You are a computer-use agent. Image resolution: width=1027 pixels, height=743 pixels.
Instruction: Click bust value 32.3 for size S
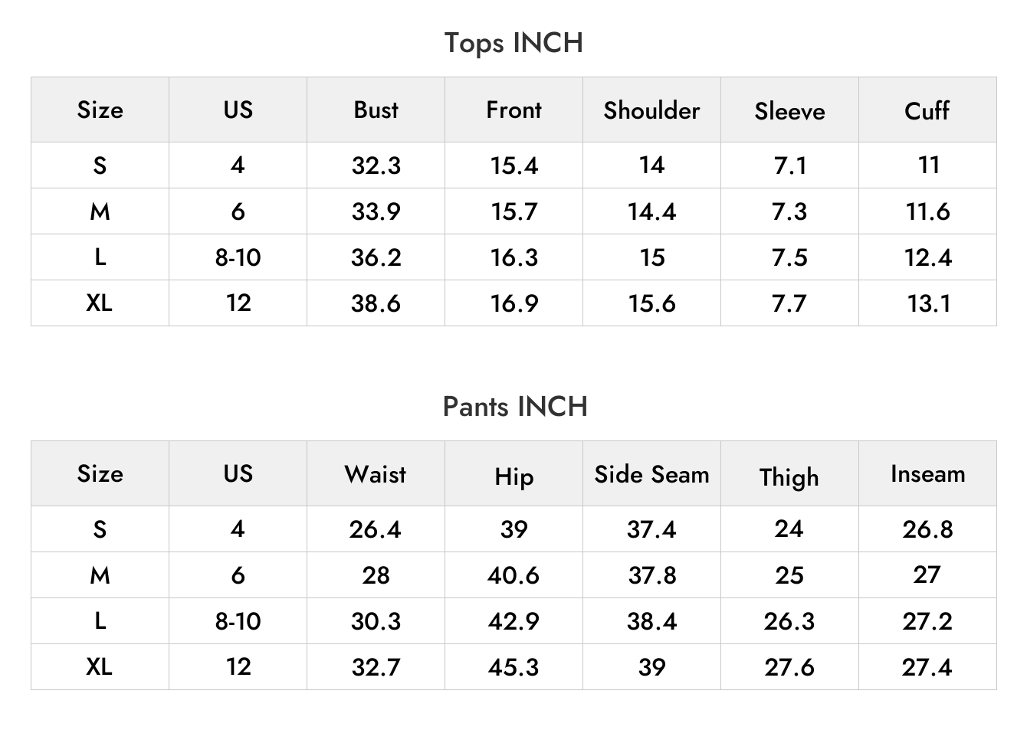pyautogui.click(x=376, y=165)
